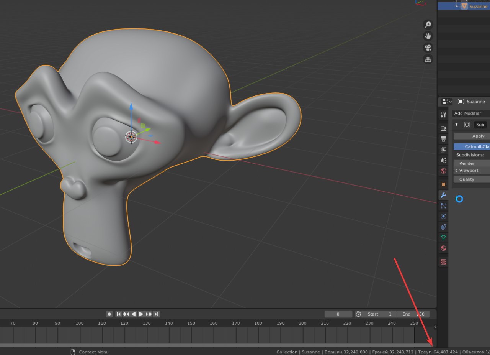This screenshot has width=490, height=355.
Task: Open the Particles properties tab
Action: pos(443,206)
